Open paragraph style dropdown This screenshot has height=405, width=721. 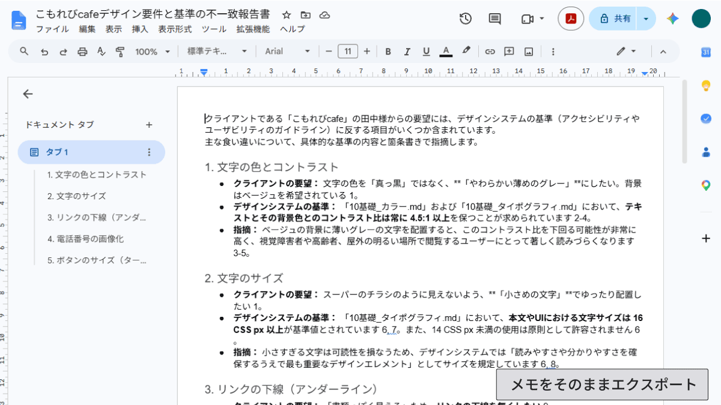tap(217, 52)
